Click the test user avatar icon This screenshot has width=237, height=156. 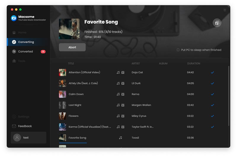click(x=17, y=138)
